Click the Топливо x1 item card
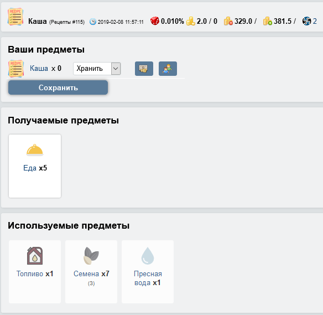 point(35,272)
